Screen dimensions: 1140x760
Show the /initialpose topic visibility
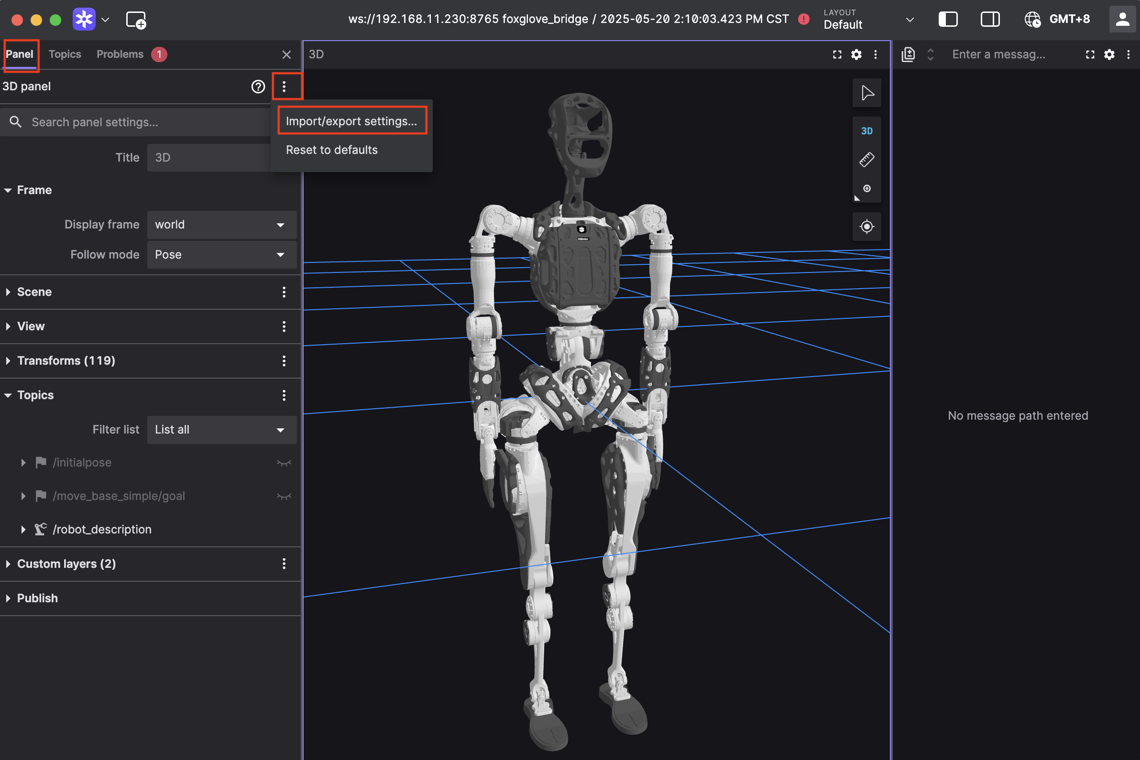pyautogui.click(x=284, y=463)
